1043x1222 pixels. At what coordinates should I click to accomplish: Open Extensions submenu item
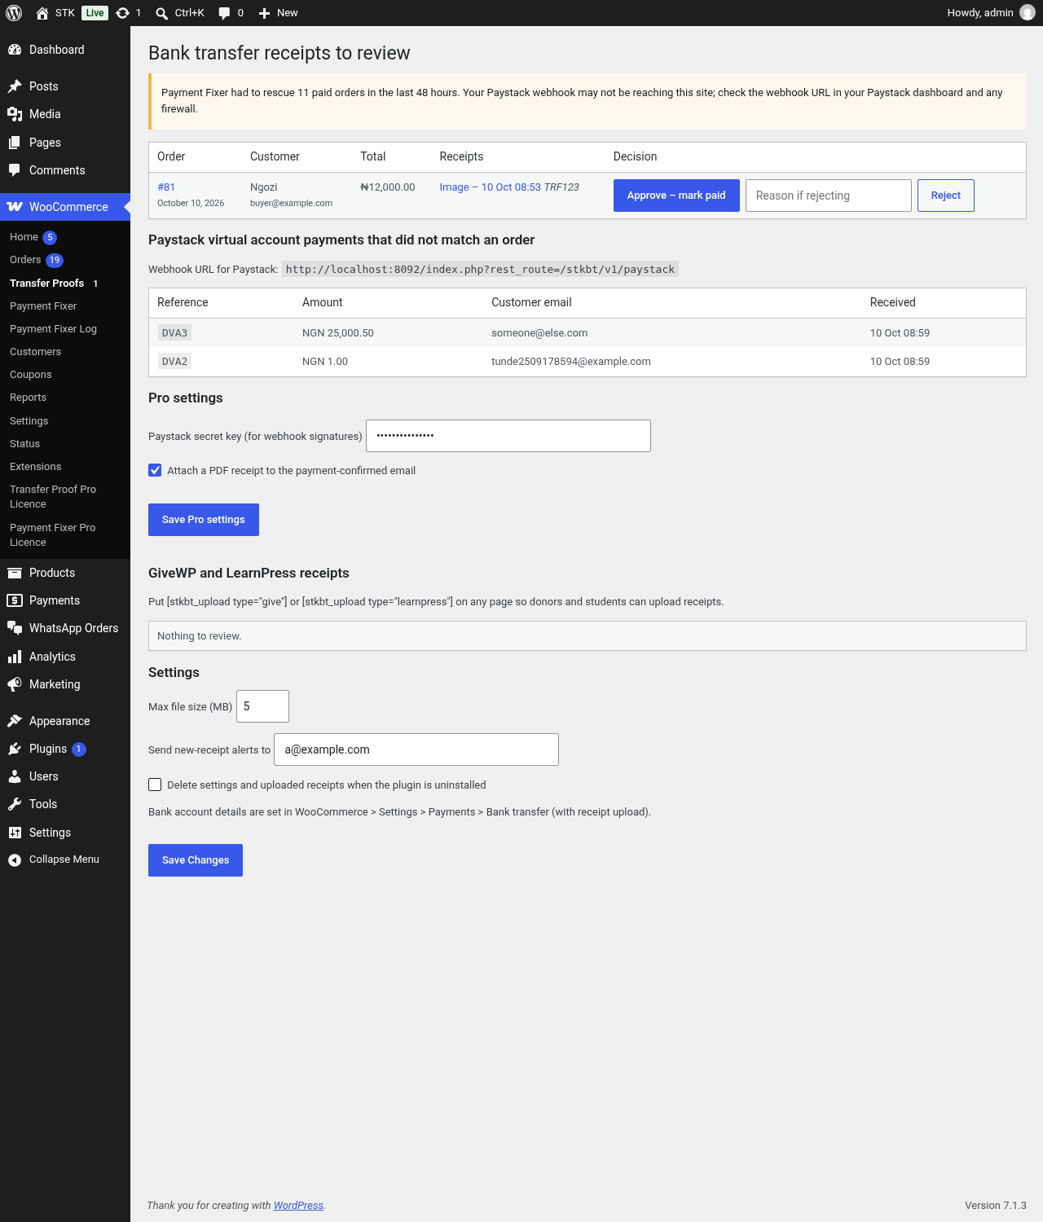35,467
